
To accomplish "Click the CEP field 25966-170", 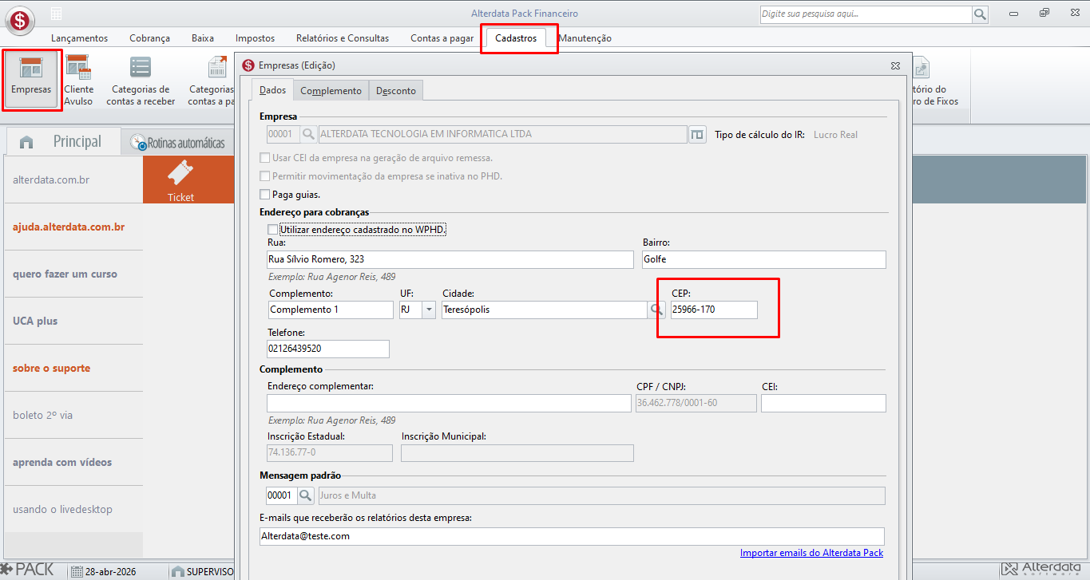I will (714, 310).
